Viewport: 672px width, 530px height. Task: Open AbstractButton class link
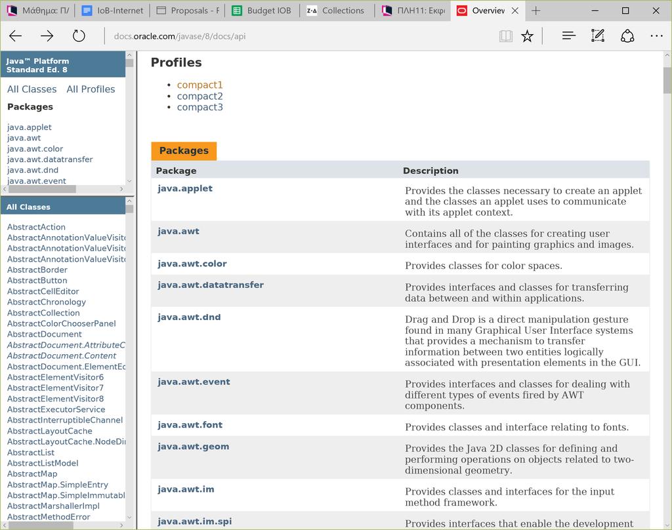(37, 281)
